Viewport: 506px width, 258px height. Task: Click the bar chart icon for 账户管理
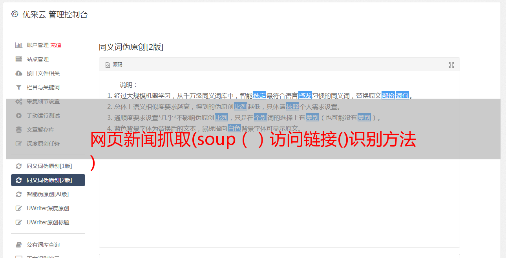click(x=18, y=45)
